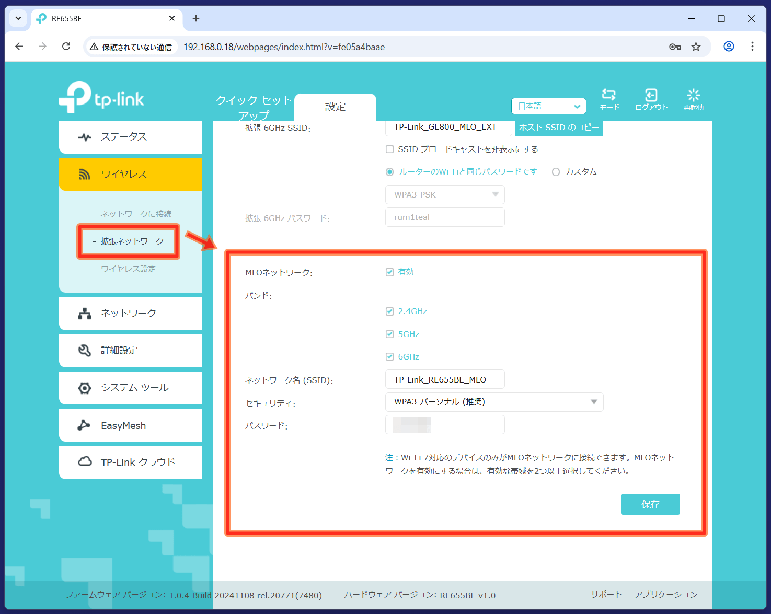Click the ファームウェア バージョン text
771x614 pixels.
[x=193, y=595]
